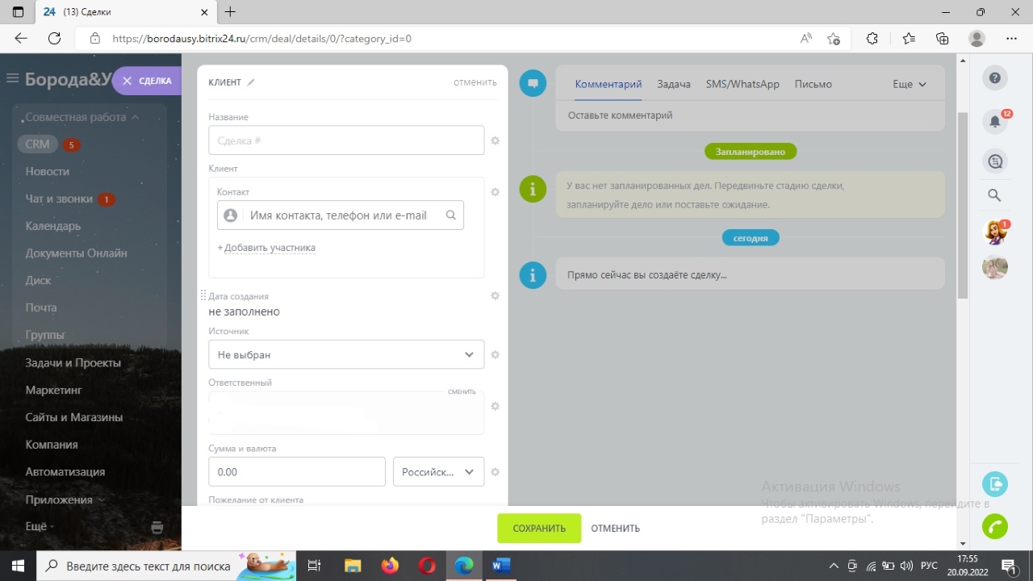
Task: Open new browser tab
Action: (x=230, y=12)
